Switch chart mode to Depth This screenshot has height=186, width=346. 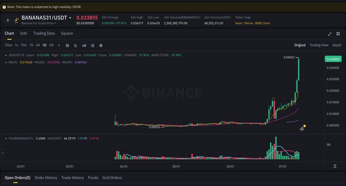(337, 45)
